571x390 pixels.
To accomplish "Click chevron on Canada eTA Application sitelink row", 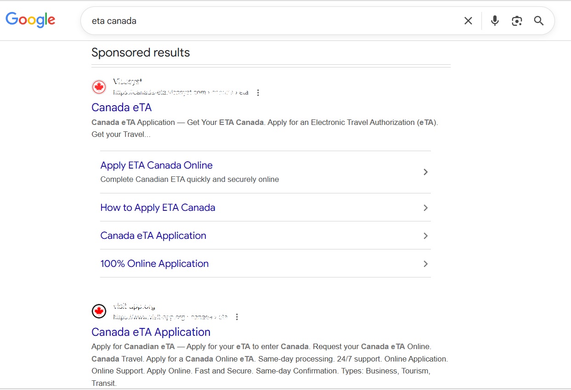I will pos(425,236).
